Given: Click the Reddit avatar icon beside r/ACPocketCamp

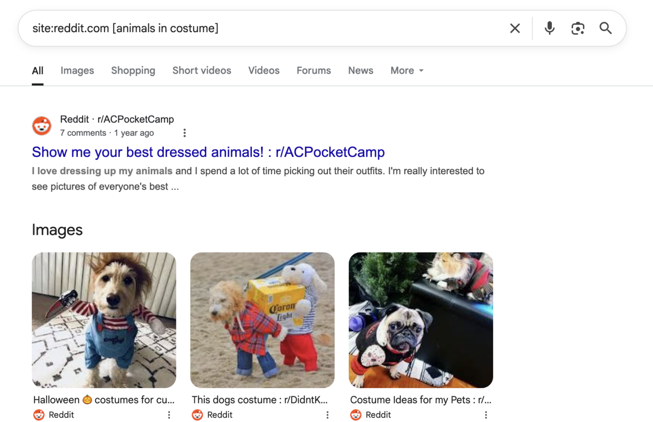Looking at the screenshot, I should 42,126.
